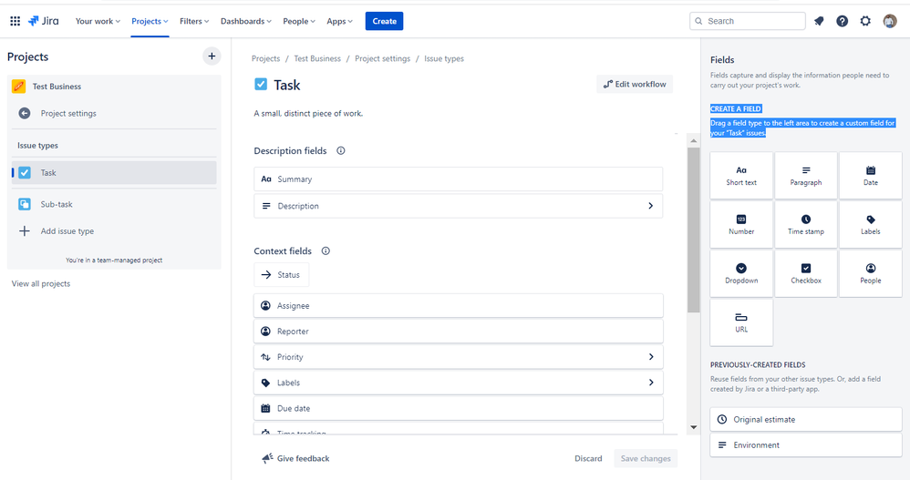
Task: Click the Environment previously-created field
Action: pyautogui.click(x=805, y=444)
